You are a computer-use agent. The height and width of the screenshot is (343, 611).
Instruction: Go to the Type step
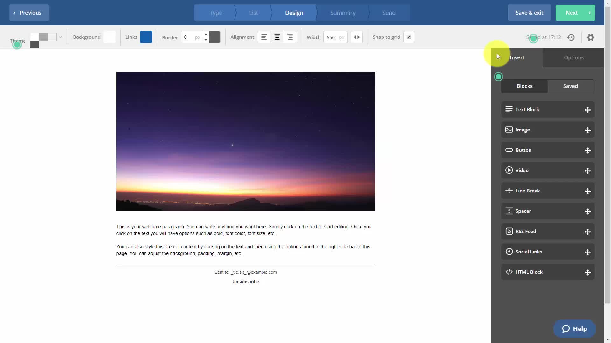216,13
